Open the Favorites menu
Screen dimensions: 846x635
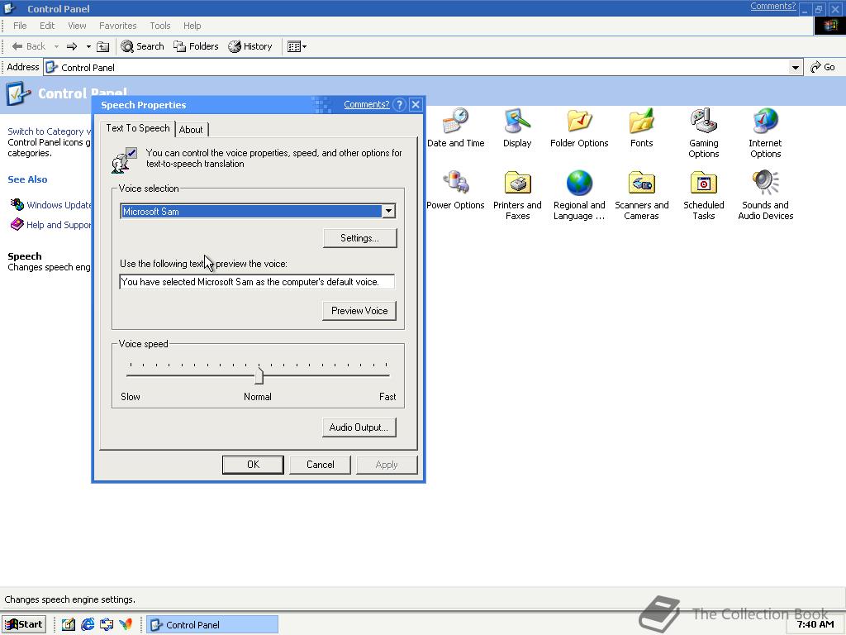(x=117, y=26)
